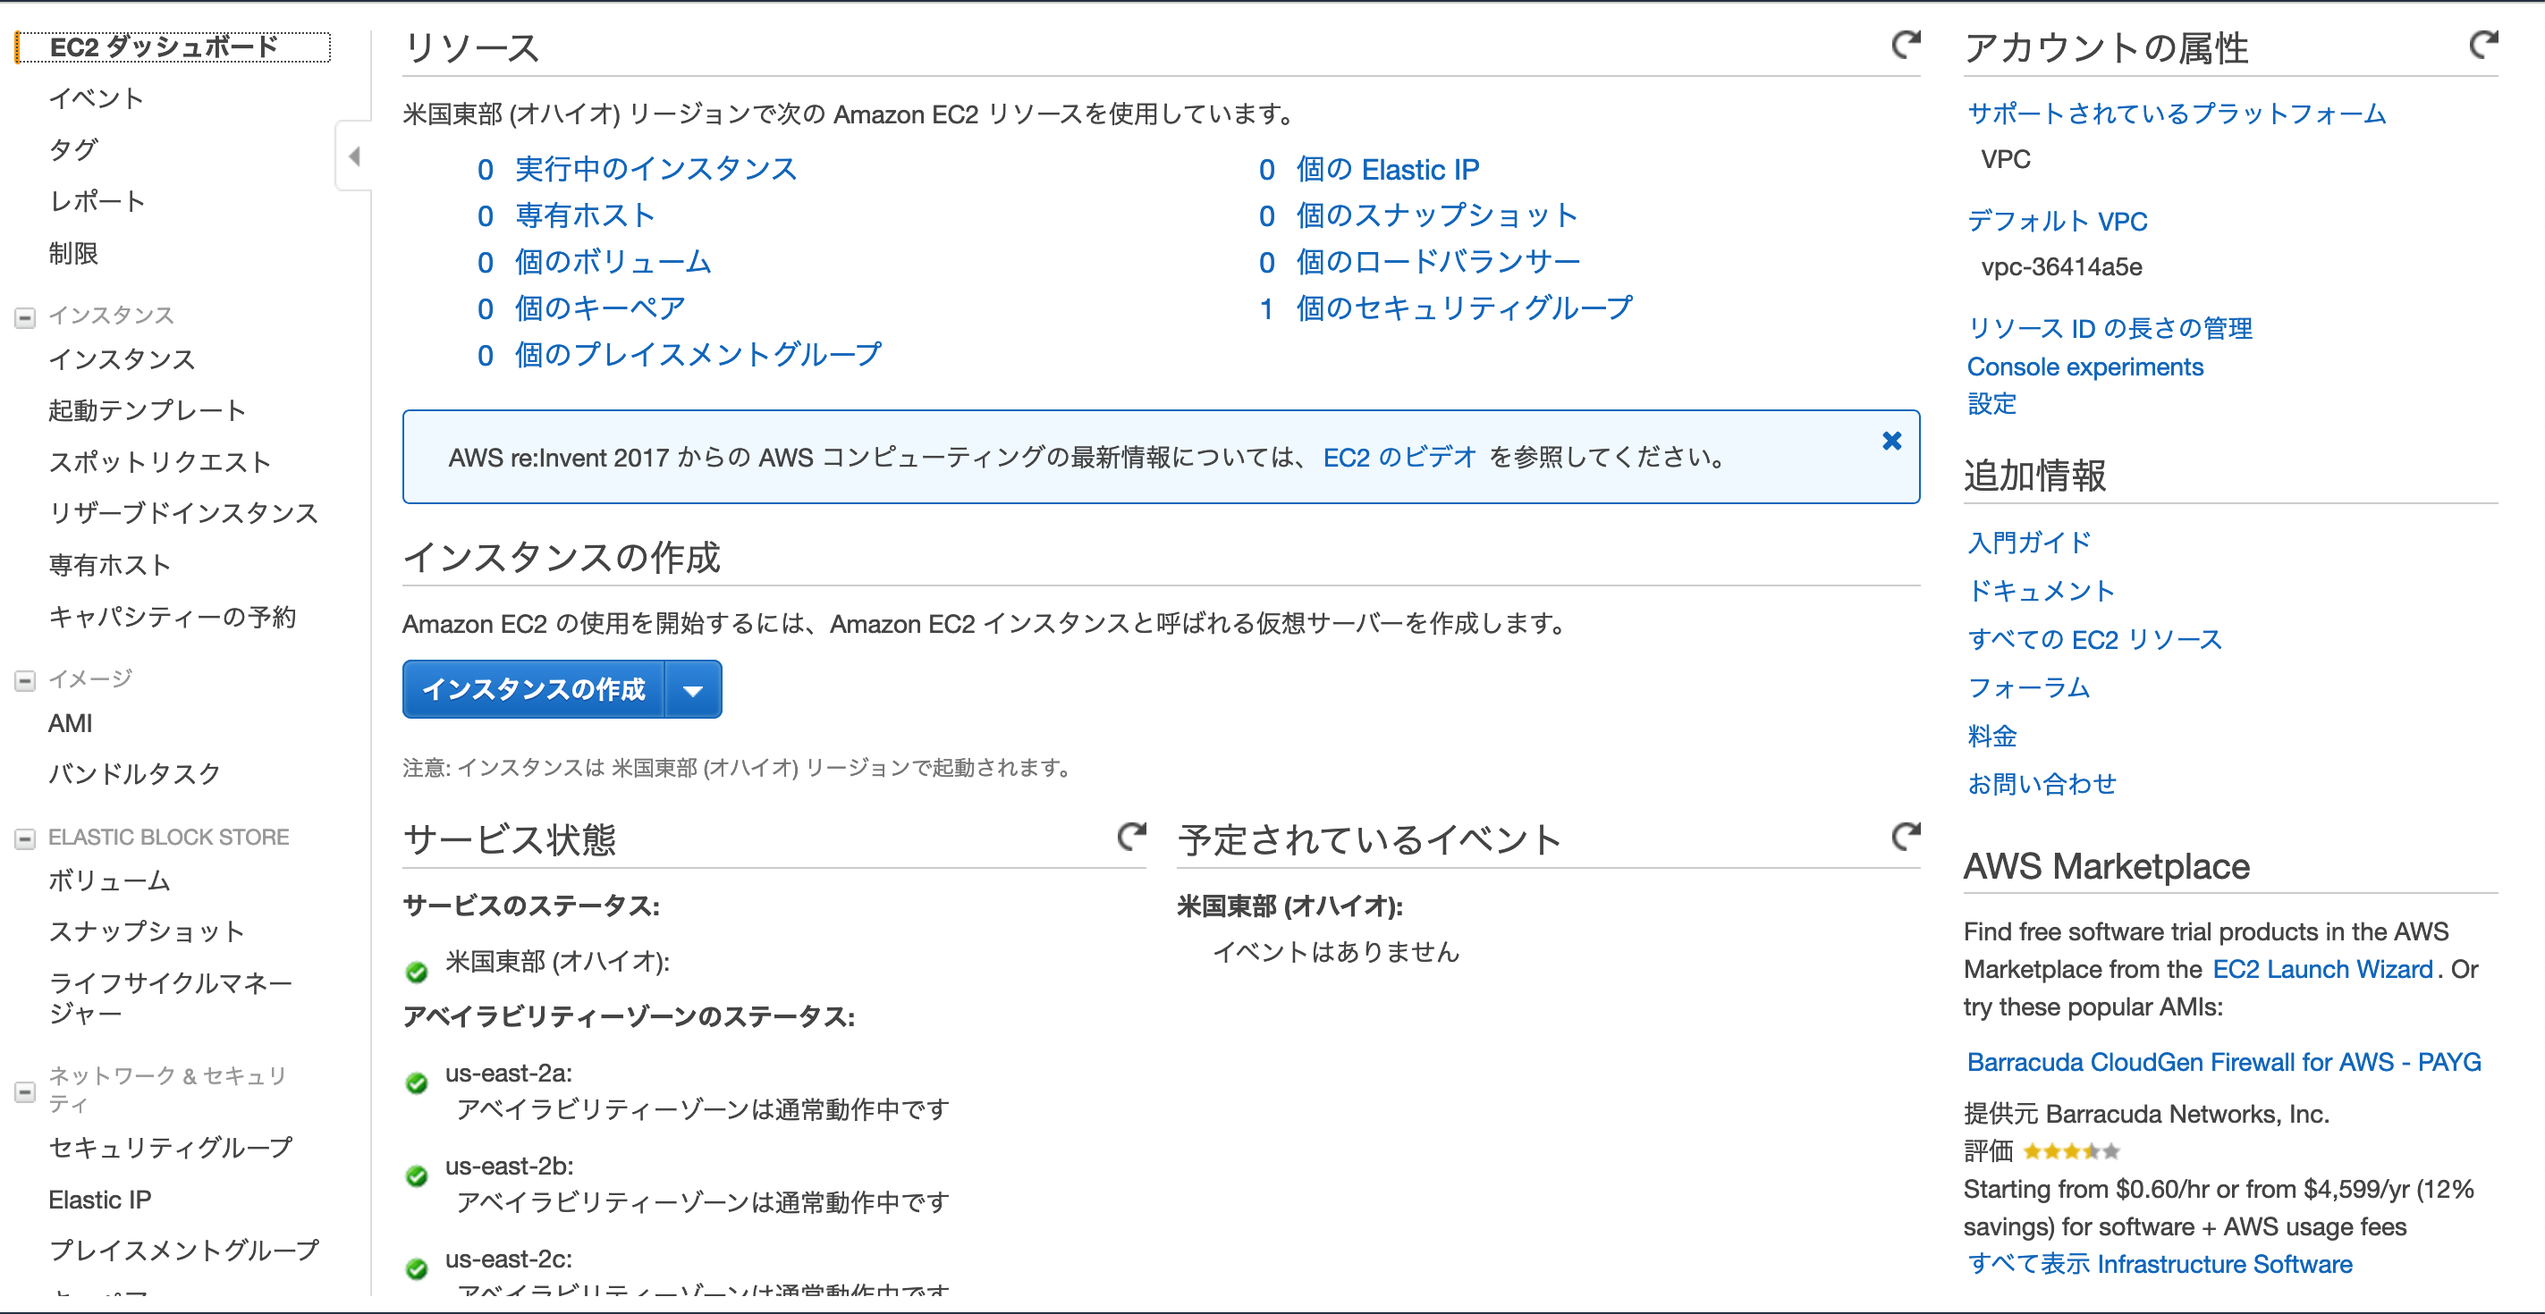Open the 設定 link
Viewport: 2545px width, 1314px height.
1991,404
